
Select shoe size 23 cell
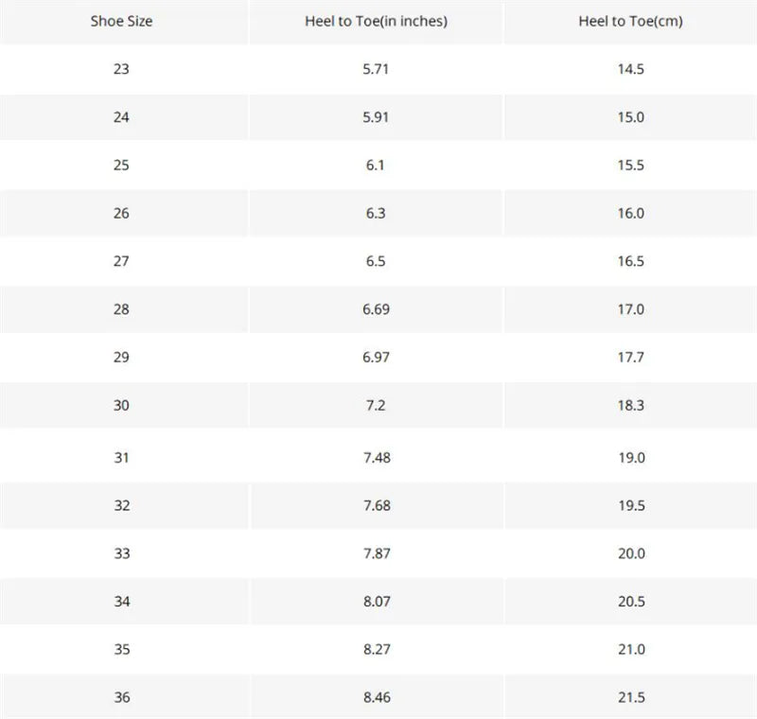coord(121,69)
